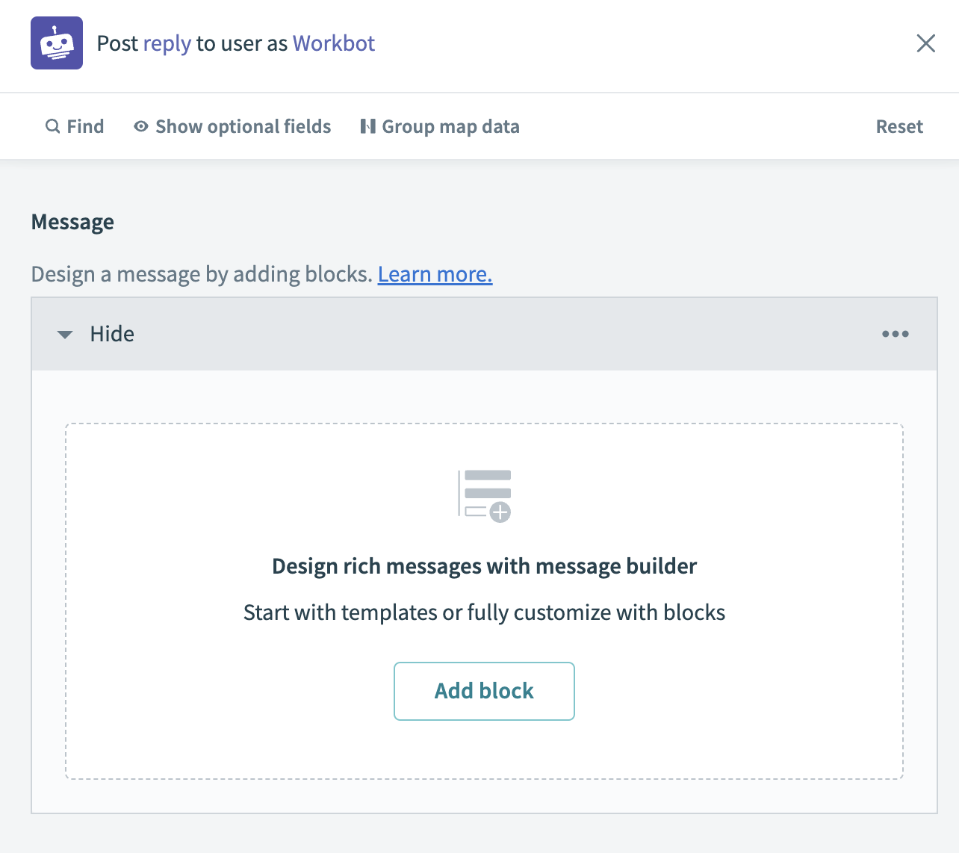This screenshot has height=853, width=959.
Task: Click the magnifying glass Find icon
Action: pyautogui.click(x=52, y=126)
